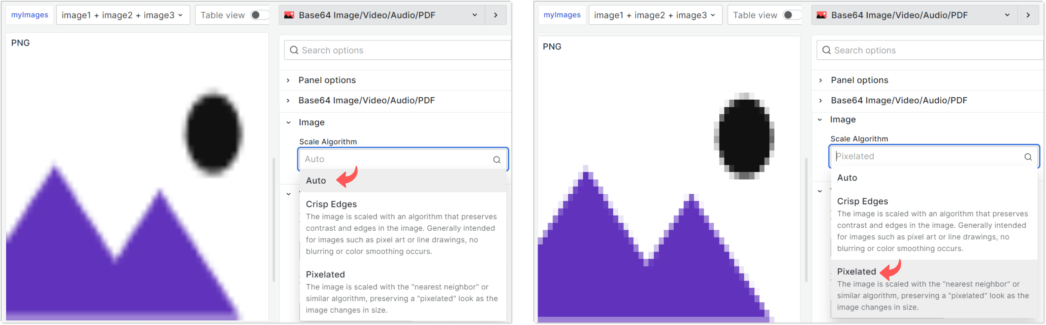1046x325 pixels.
Task: Expand right Base64 Image/Video/Audio/PDF options section
Action: (x=898, y=100)
